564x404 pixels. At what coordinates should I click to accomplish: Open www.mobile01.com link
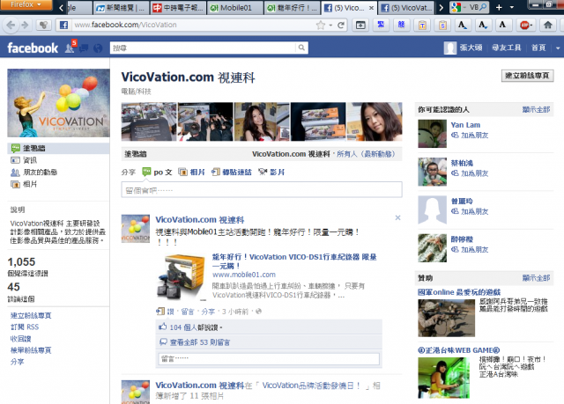[244, 275]
